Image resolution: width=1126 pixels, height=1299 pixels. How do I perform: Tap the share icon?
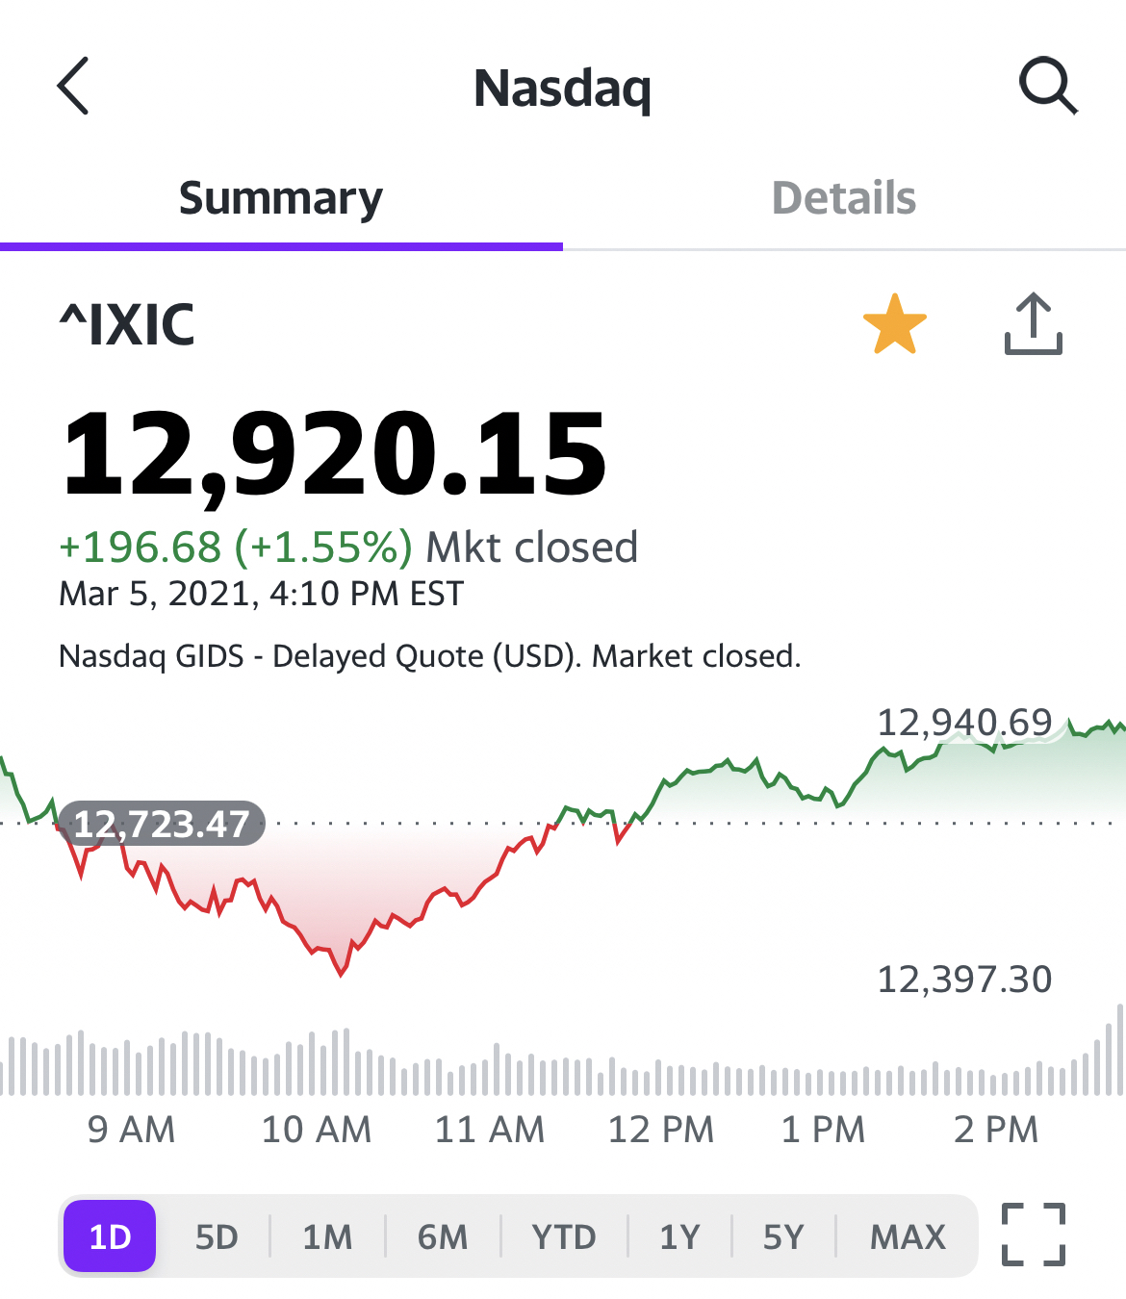tap(1034, 323)
